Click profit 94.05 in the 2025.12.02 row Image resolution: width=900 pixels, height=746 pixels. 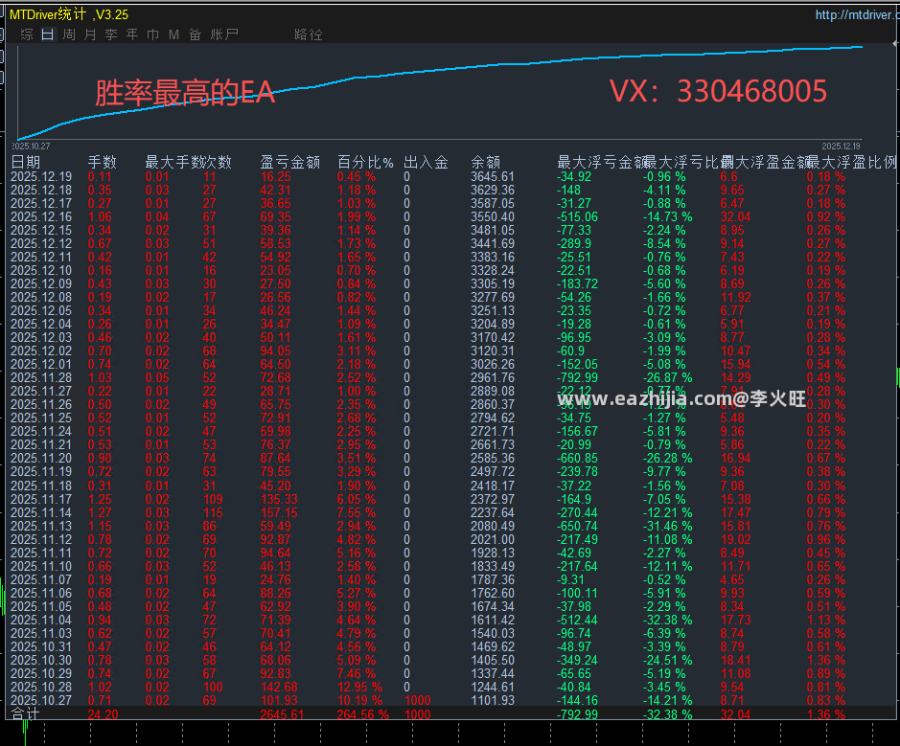point(275,350)
